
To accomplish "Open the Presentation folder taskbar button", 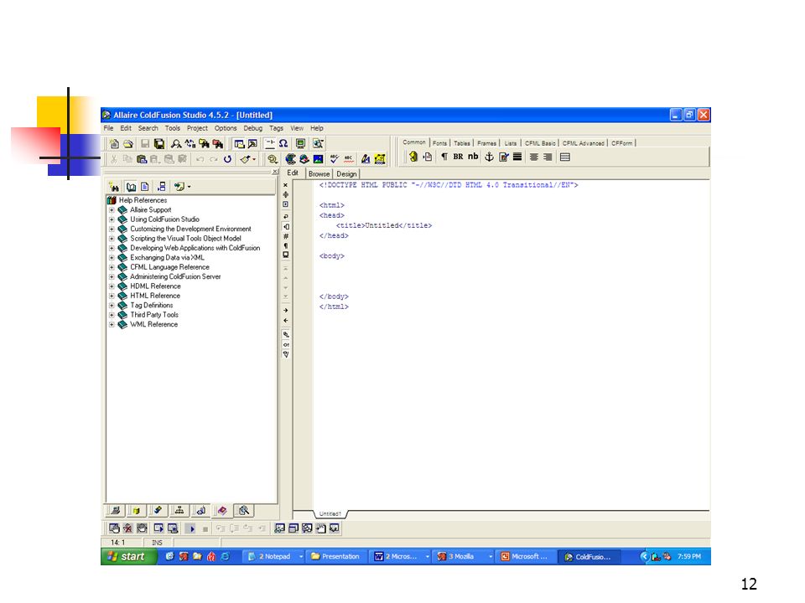I will tap(335, 556).
